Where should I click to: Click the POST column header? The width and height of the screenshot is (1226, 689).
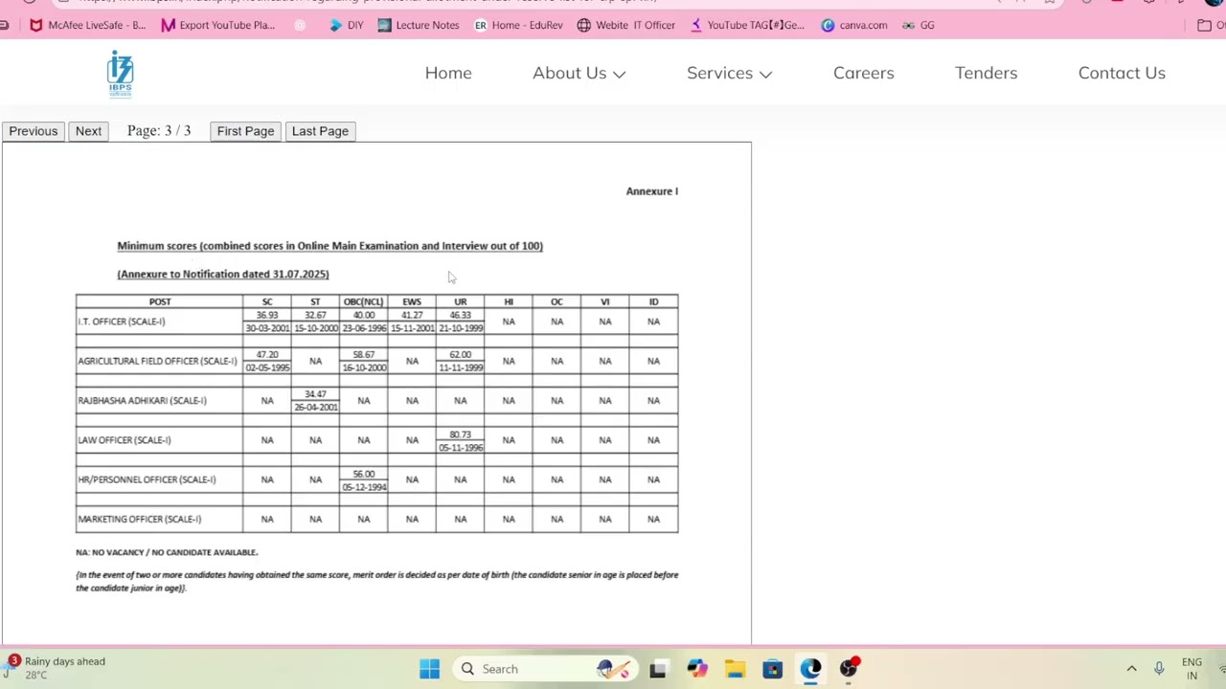[x=160, y=301]
